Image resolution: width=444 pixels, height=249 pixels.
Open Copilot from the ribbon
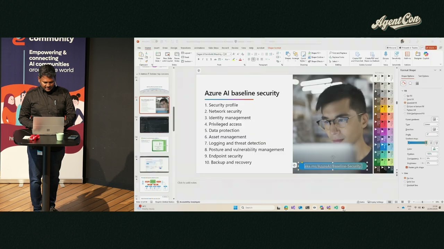(x=426, y=56)
